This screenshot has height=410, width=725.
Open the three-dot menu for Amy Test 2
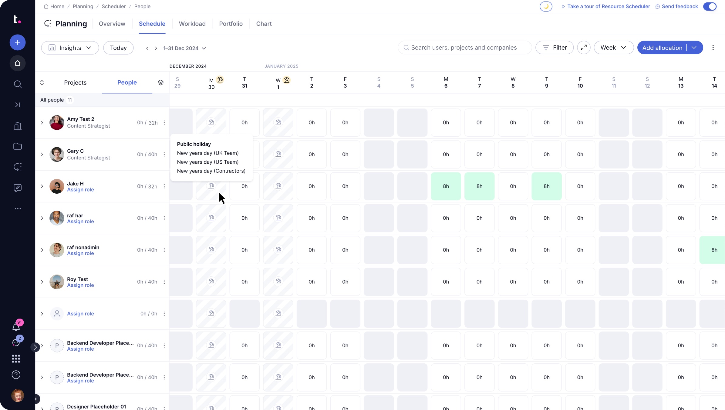164,122
